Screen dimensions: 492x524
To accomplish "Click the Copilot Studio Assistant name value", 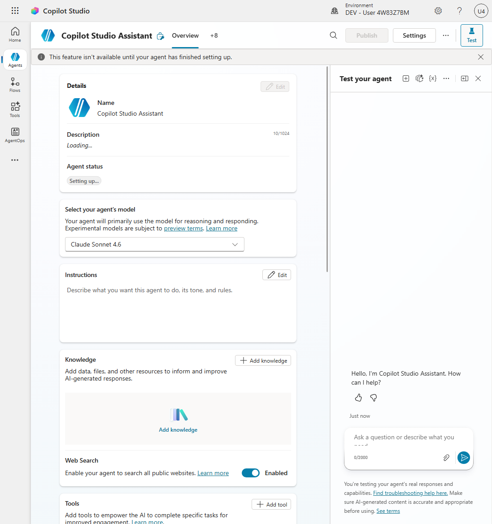I will [x=130, y=113].
